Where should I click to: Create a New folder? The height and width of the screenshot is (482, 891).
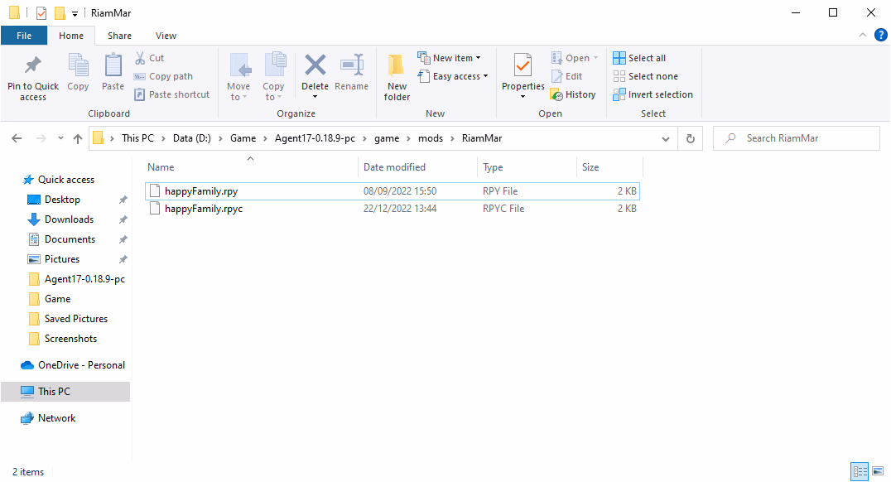pos(397,77)
